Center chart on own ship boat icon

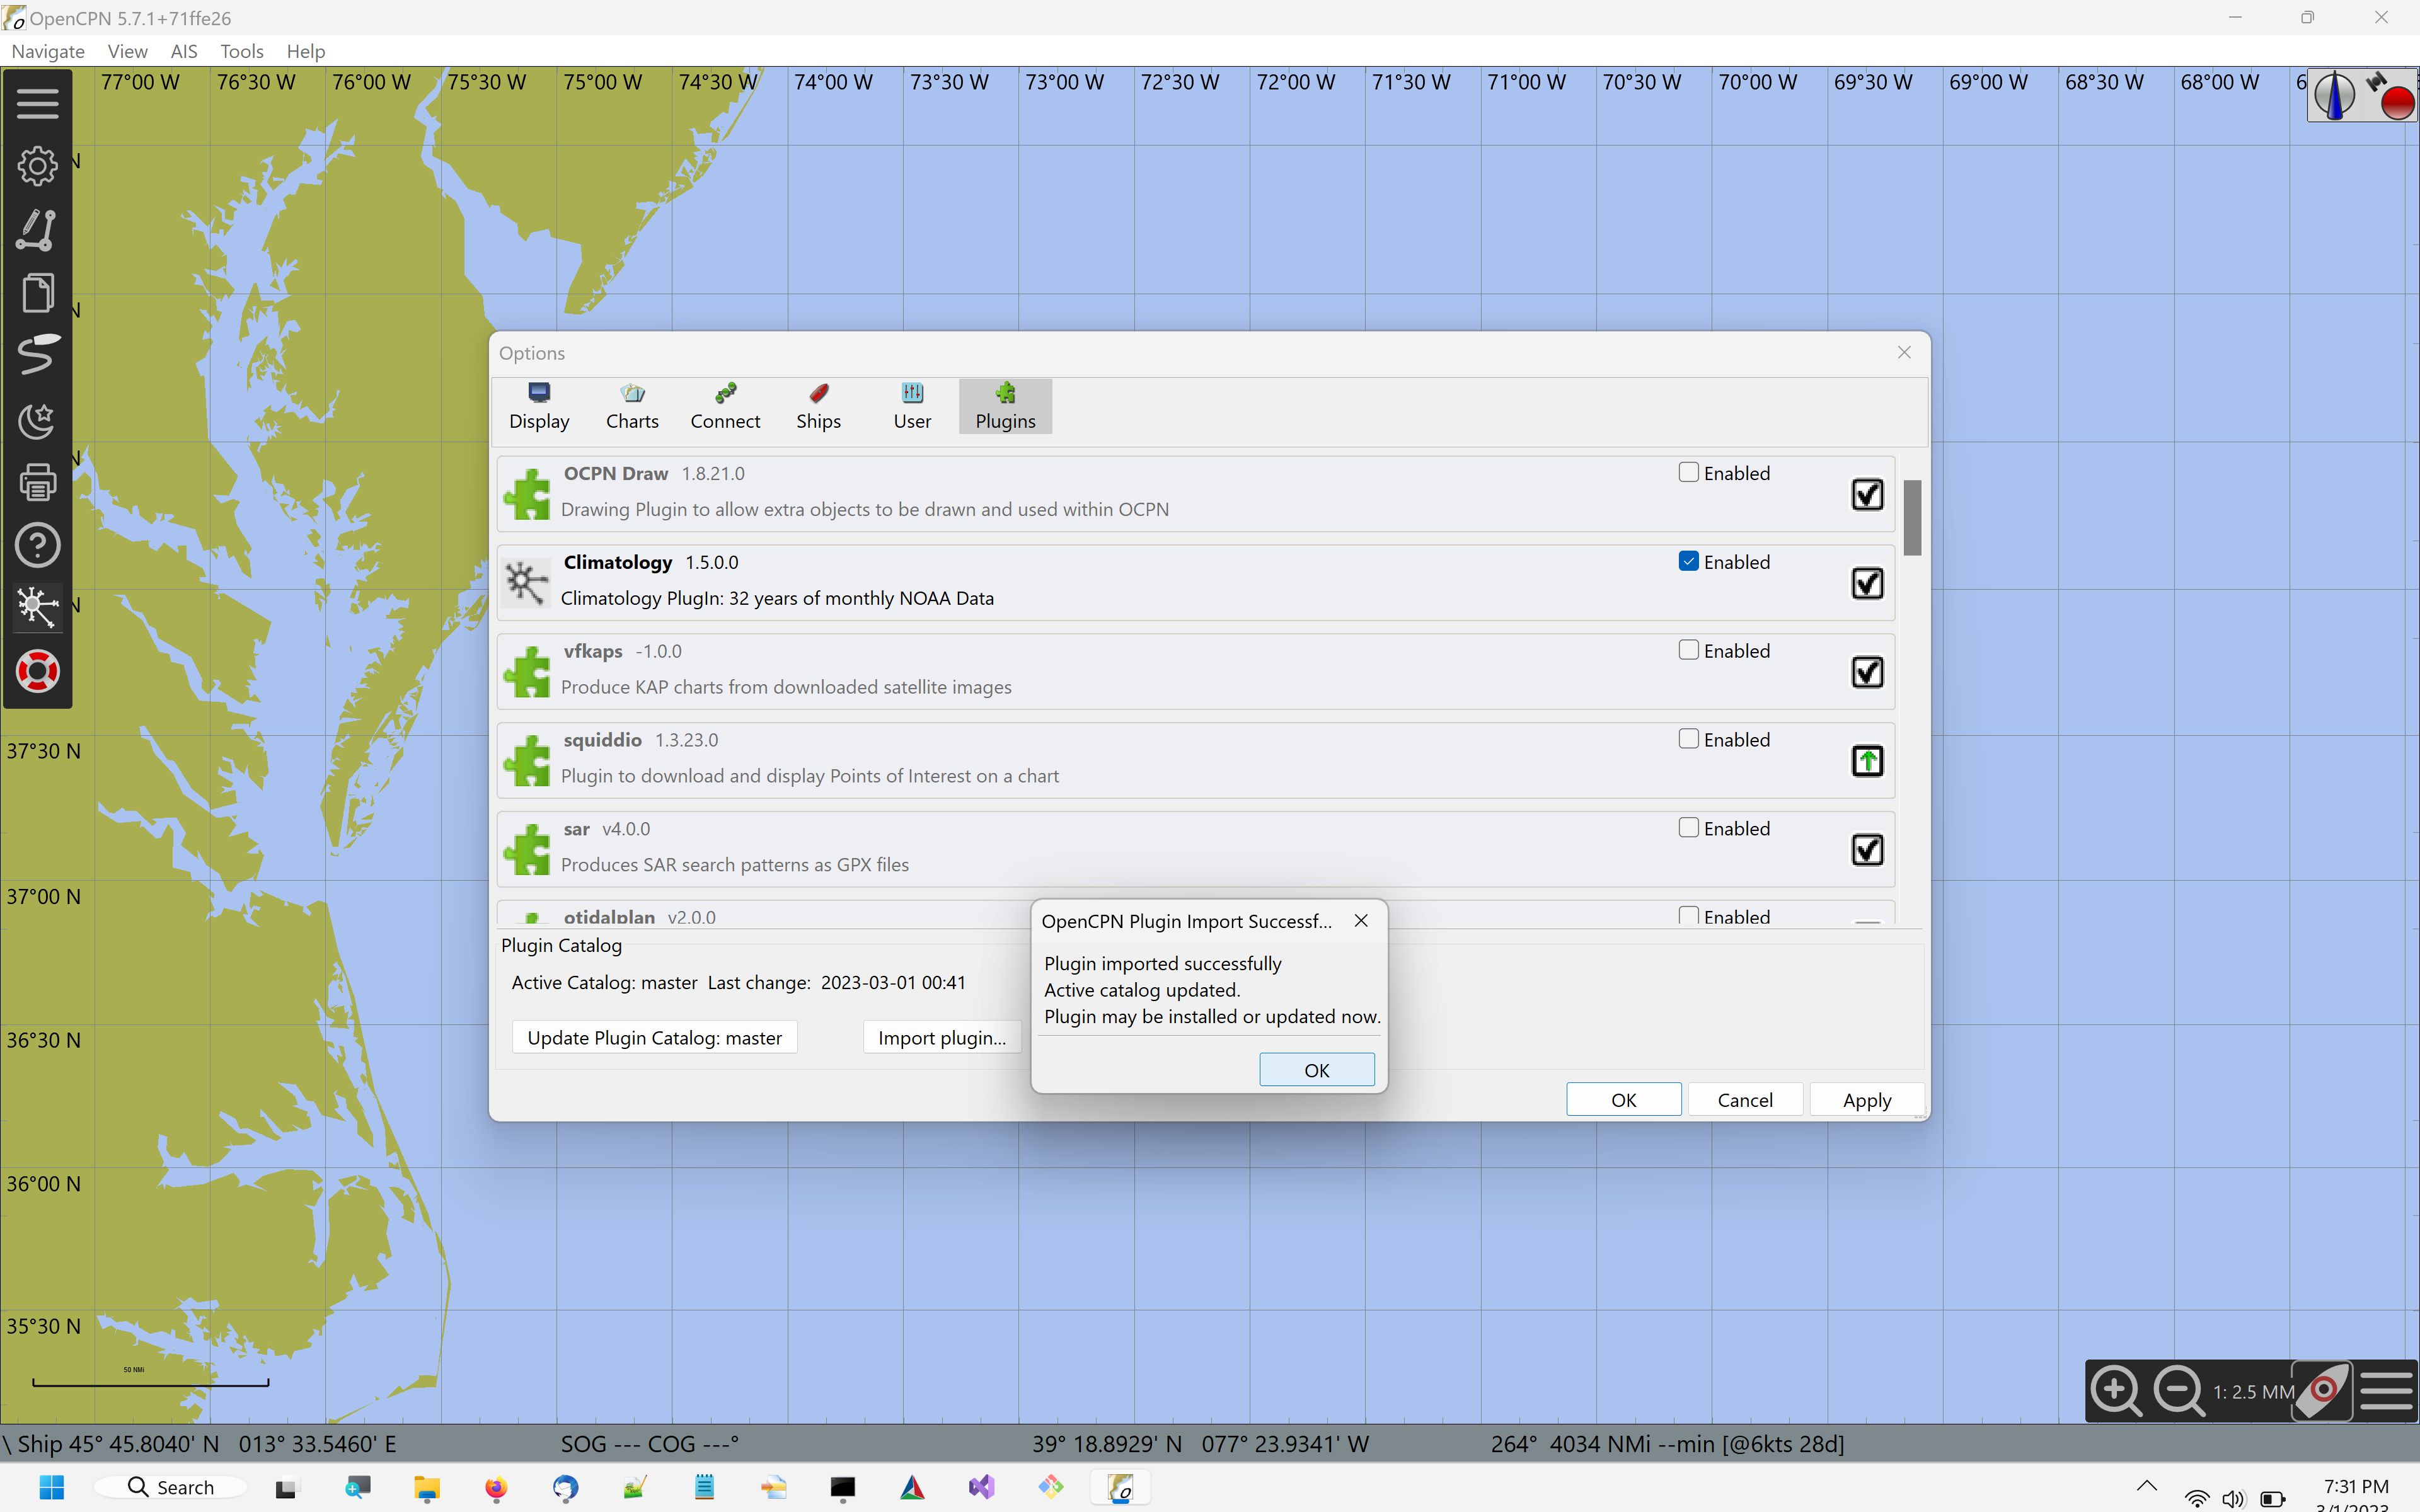click(2322, 1390)
